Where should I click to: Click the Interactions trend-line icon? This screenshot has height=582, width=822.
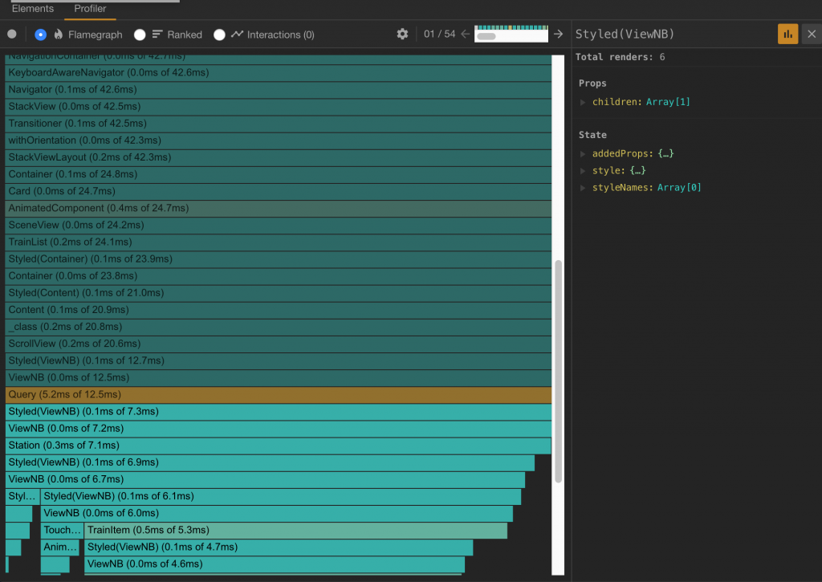click(237, 35)
